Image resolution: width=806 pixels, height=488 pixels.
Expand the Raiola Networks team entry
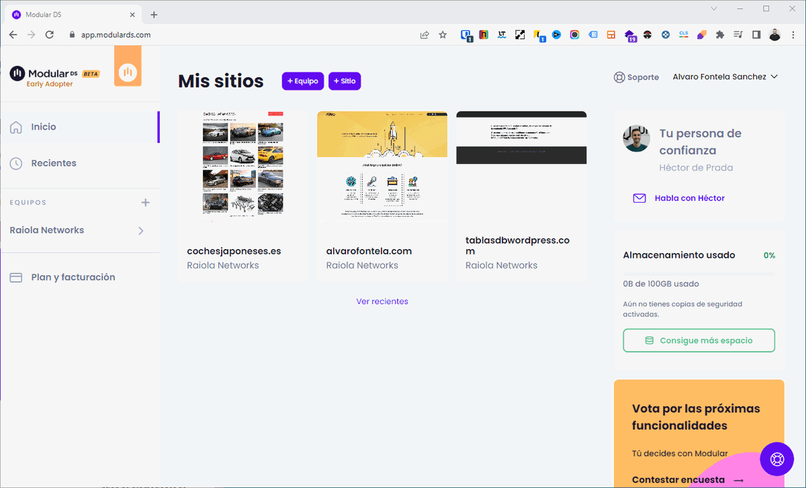tap(140, 230)
